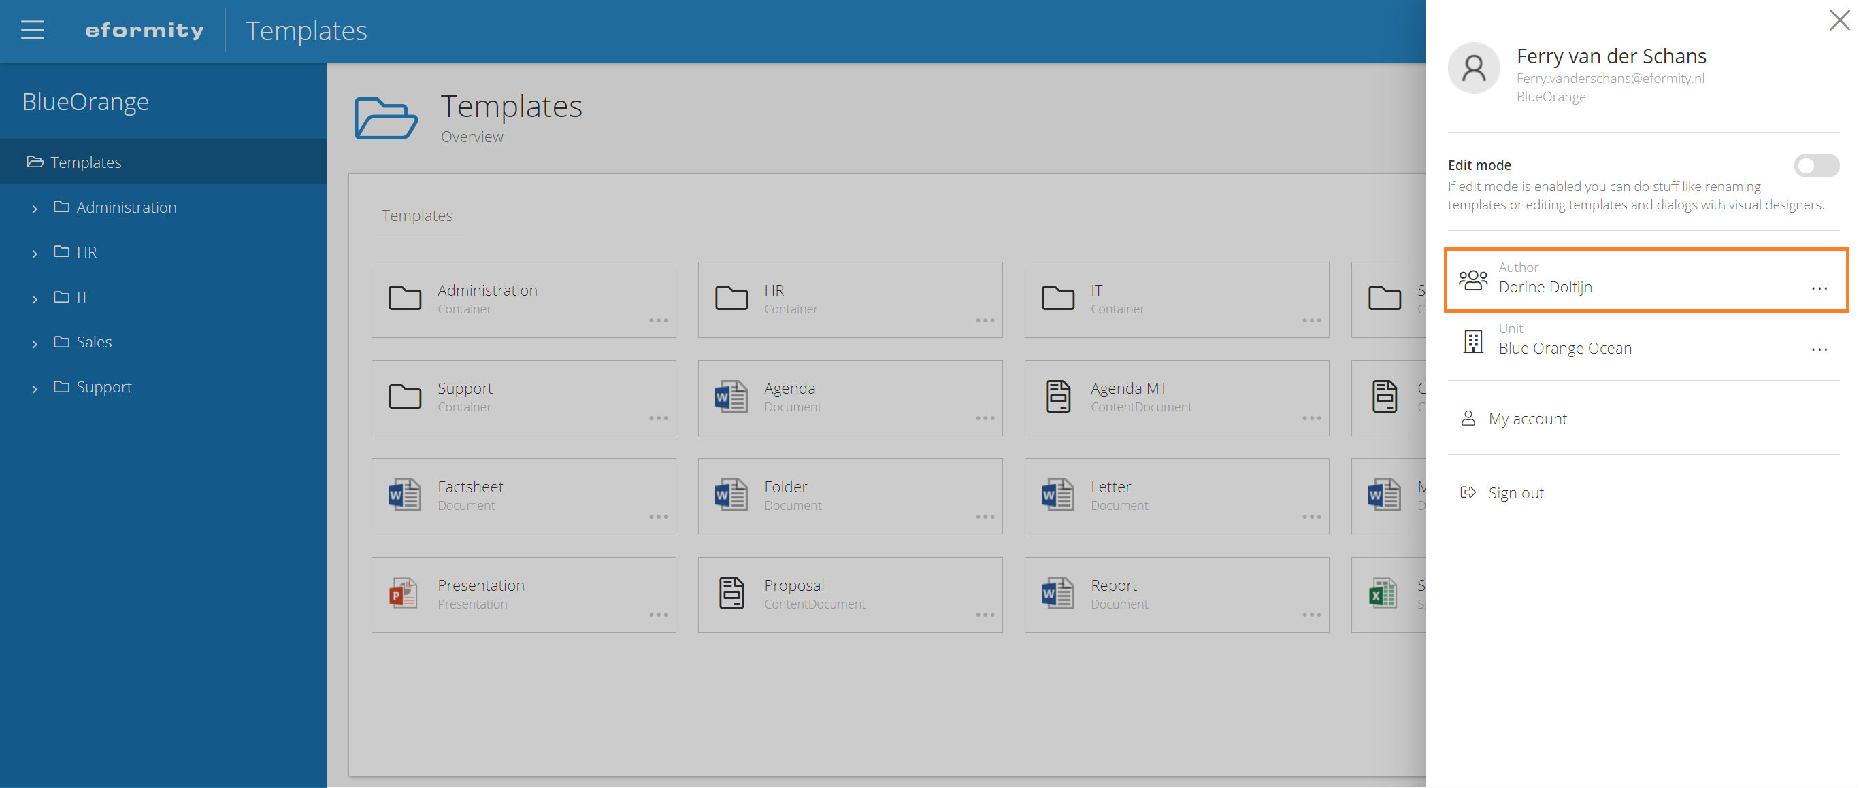
Task: Open the Factsheet card options menu
Action: click(658, 517)
